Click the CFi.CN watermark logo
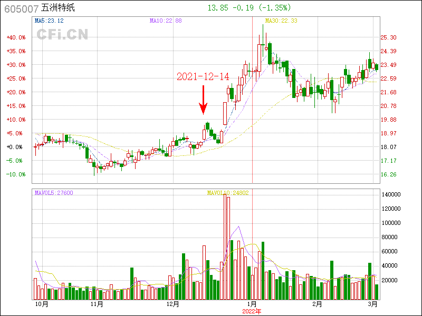This screenshot has width=422, height=316. 62,34
